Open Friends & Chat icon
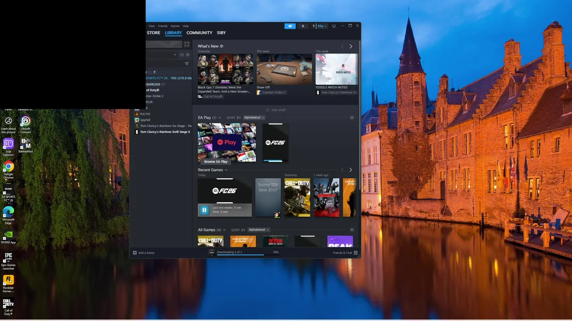572x321 pixels. (356, 253)
